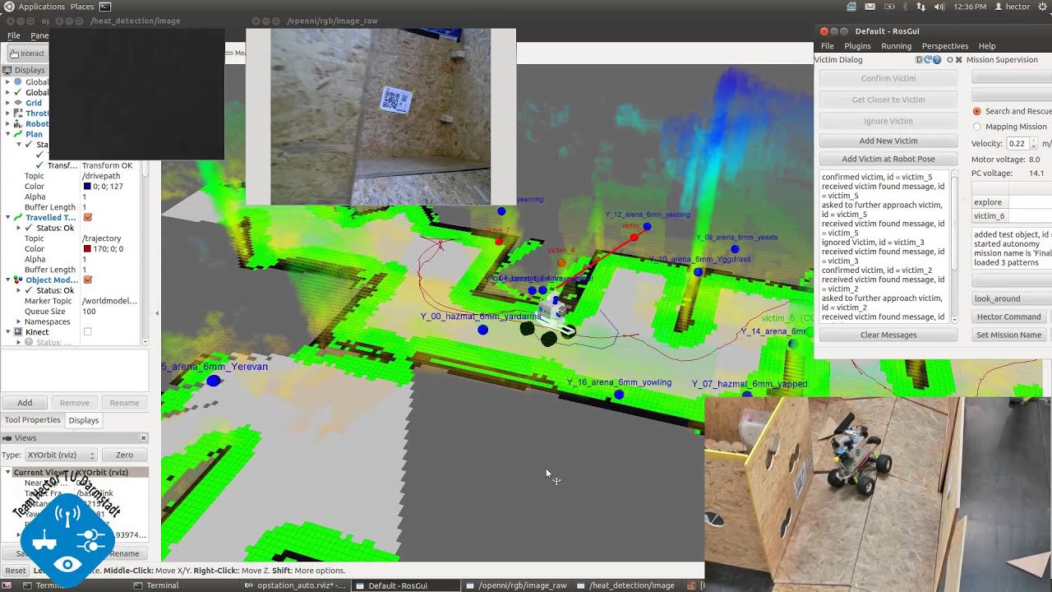The height and width of the screenshot is (592, 1052).
Task: Click the Robot model display icon
Action: 18,123
